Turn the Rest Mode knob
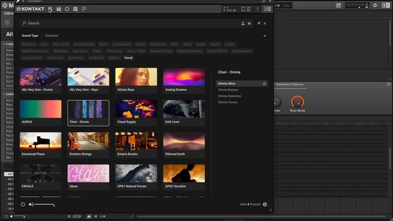Image resolution: width=393 pixels, height=221 pixels. coord(297,102)
